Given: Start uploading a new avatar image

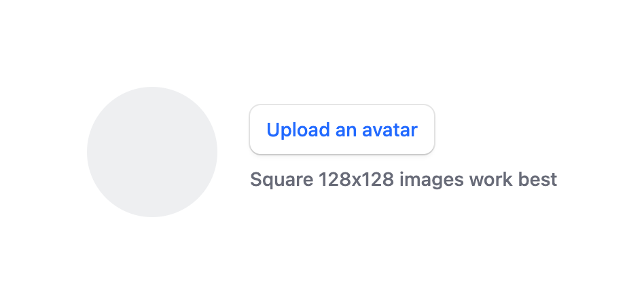Looking at the screenshot, I should coord(342,130).
